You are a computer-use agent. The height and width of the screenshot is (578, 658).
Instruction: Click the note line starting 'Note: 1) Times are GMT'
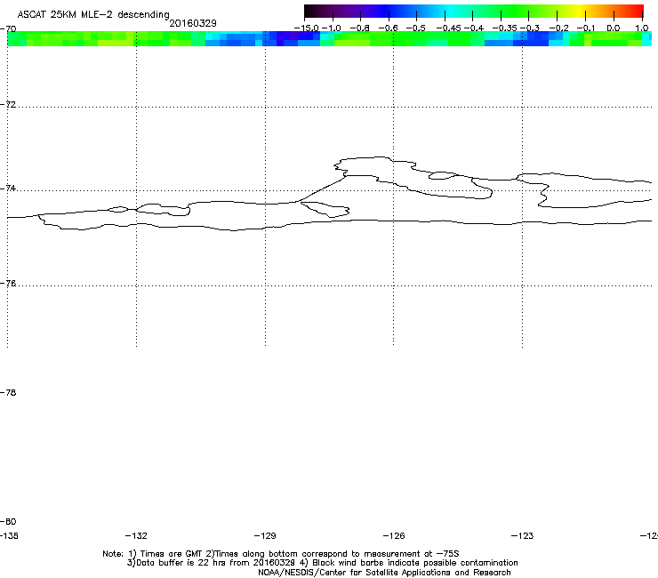pos(281,554)
